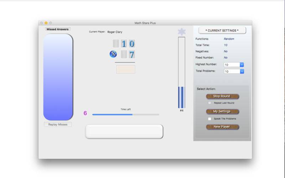Viewport: 285px width, 178px height.
Task: Enable the Repeat Last Round checkbox
Action: coord(209,103)
